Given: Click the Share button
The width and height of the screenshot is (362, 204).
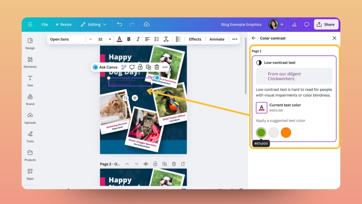Looking at the screenshot, I should point(326,24).
